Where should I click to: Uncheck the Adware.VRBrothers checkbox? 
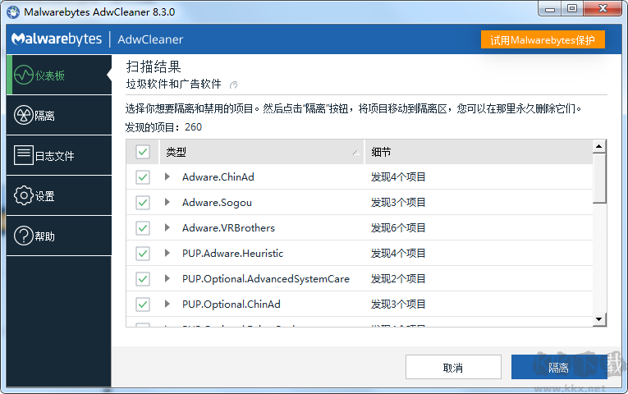point(143,228)
